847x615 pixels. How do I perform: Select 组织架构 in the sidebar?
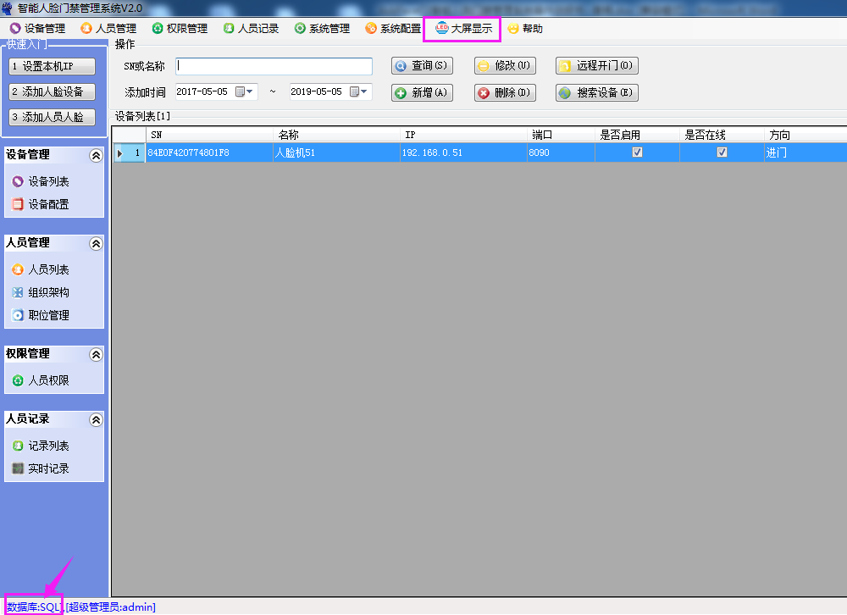coord(48,292)
